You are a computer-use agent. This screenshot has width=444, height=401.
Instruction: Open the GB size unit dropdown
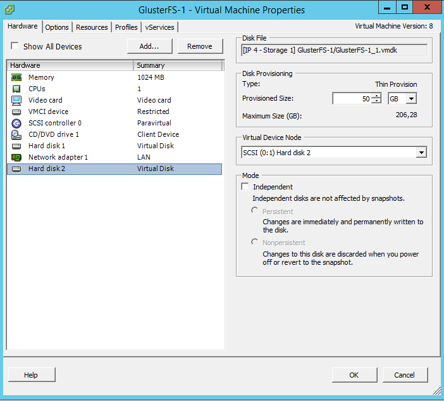(412, 99)
